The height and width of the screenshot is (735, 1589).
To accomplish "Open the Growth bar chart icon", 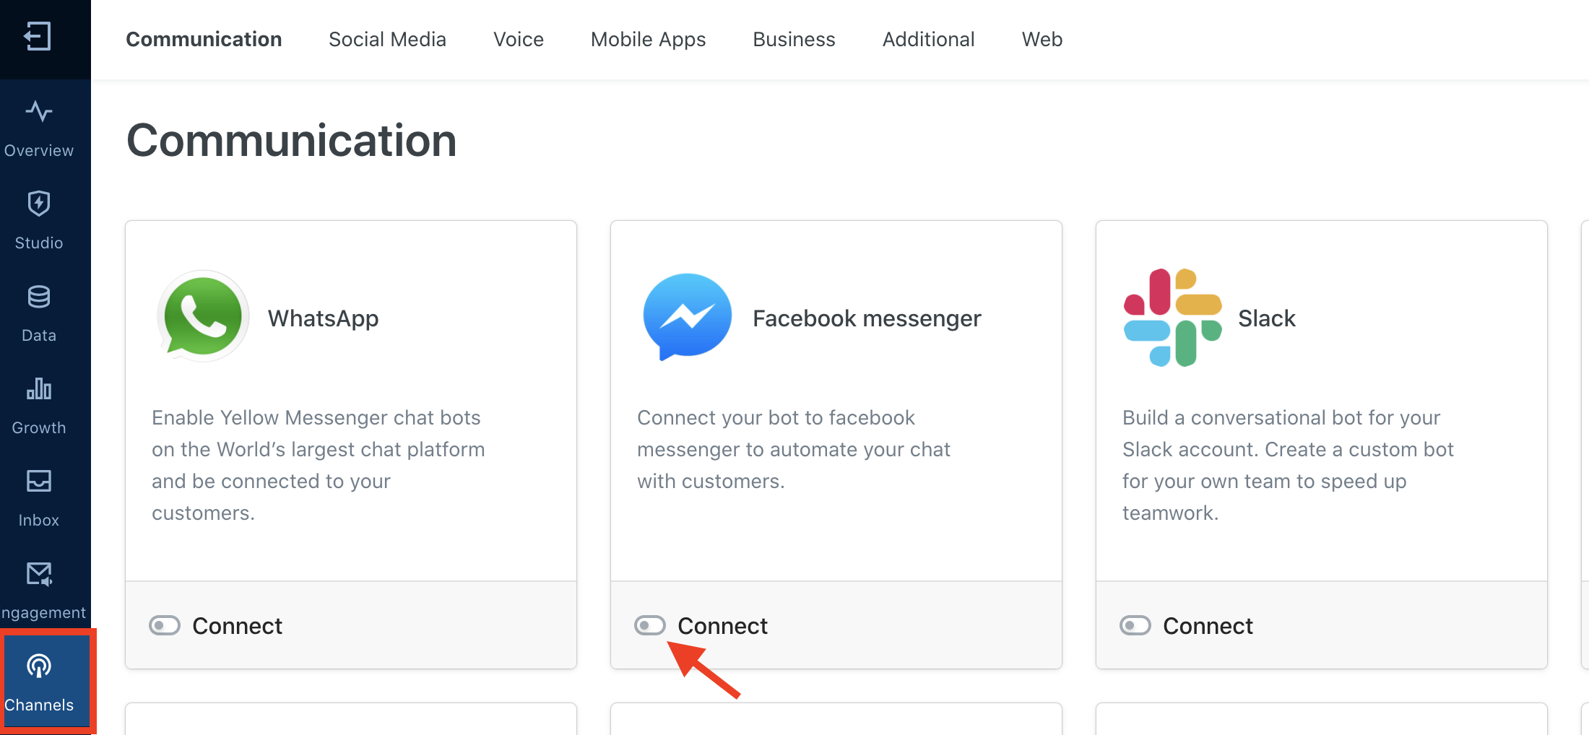I will pyautogui.click(x=39, y=388).
